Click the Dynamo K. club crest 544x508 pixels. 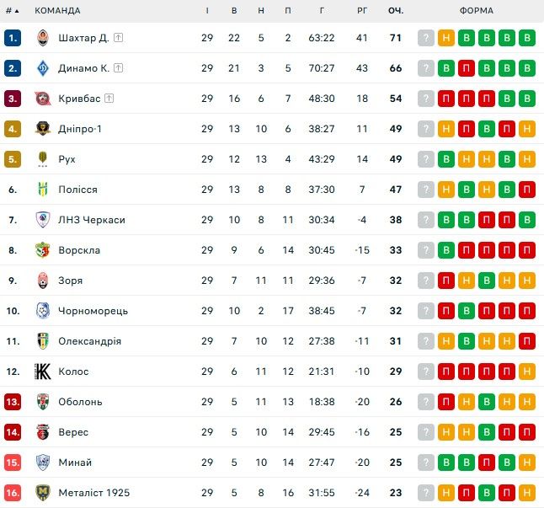coord(43,68)
